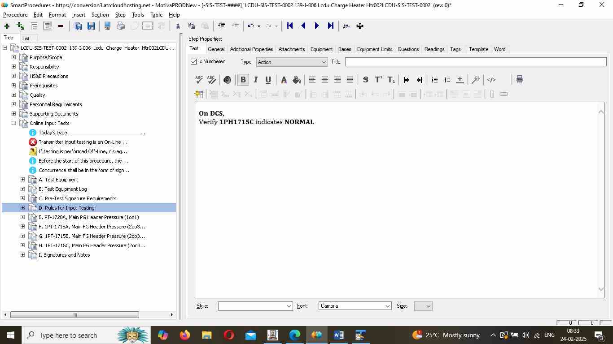613x344 pixels.
Task: Switch to the Equipment Limits tab
Action: 375,49
